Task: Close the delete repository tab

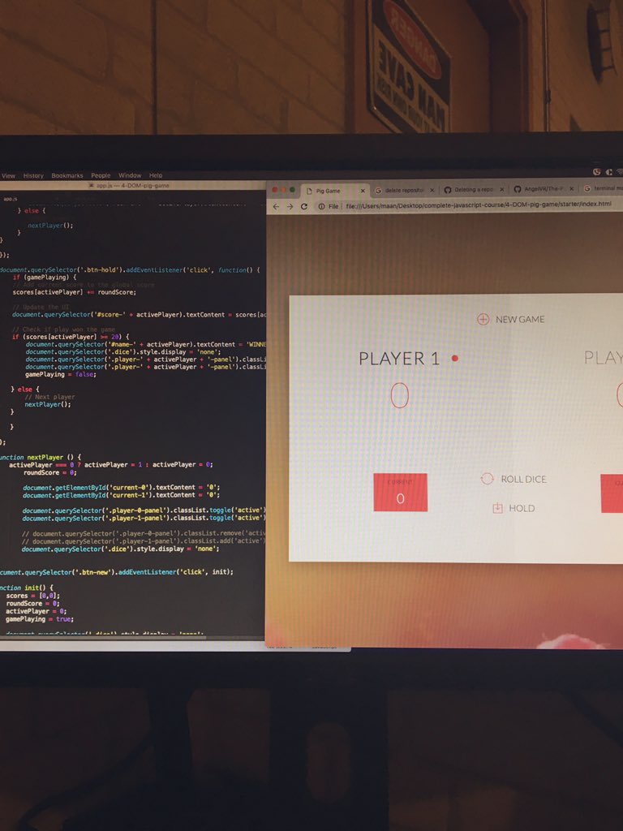Action: [432, 190]
